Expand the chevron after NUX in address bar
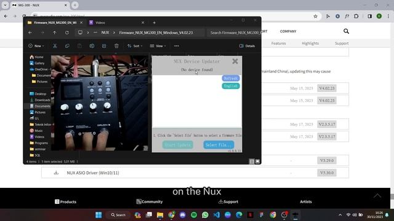Viewport: 394px width, 221px height. [114, 33]
